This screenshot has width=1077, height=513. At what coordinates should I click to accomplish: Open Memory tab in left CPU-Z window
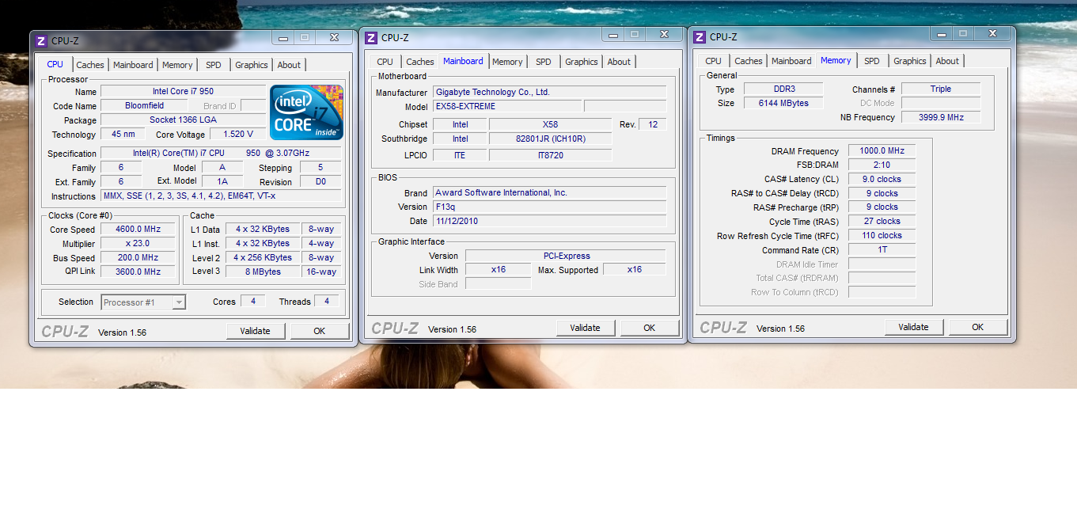pos(177,65)
